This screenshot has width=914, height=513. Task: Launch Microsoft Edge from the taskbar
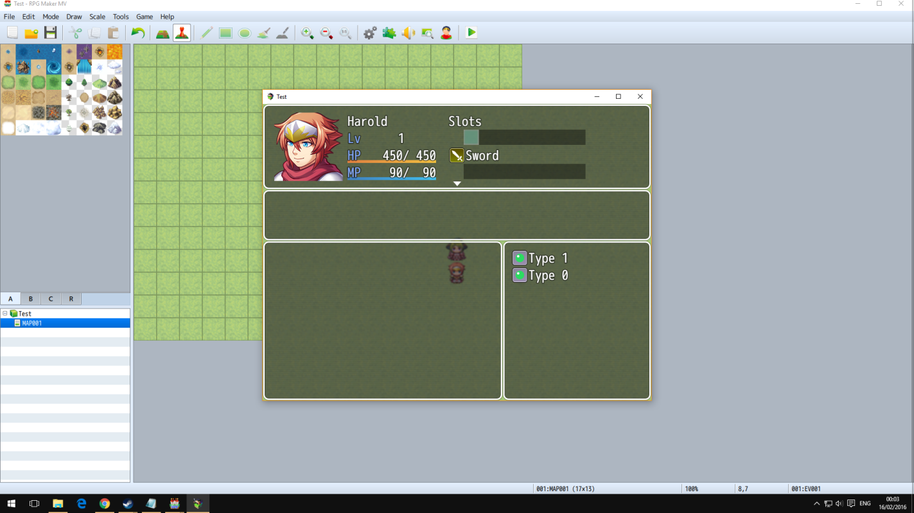82,503
